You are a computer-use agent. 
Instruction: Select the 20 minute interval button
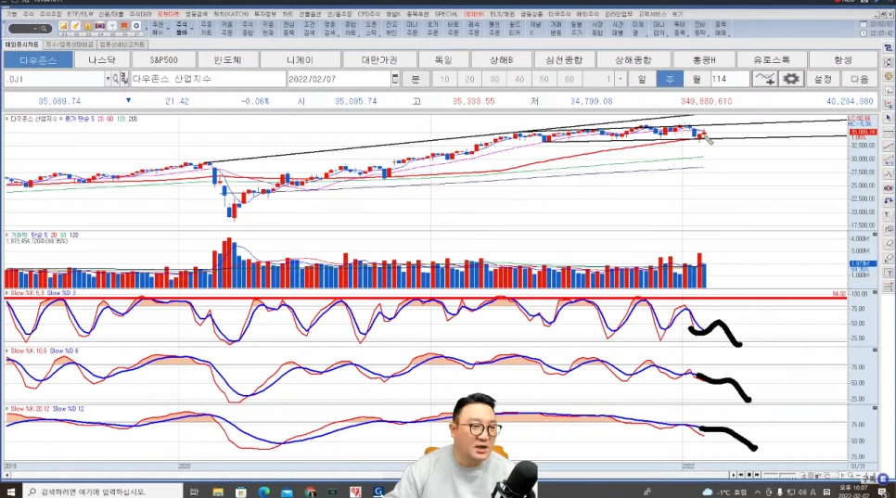469,79
